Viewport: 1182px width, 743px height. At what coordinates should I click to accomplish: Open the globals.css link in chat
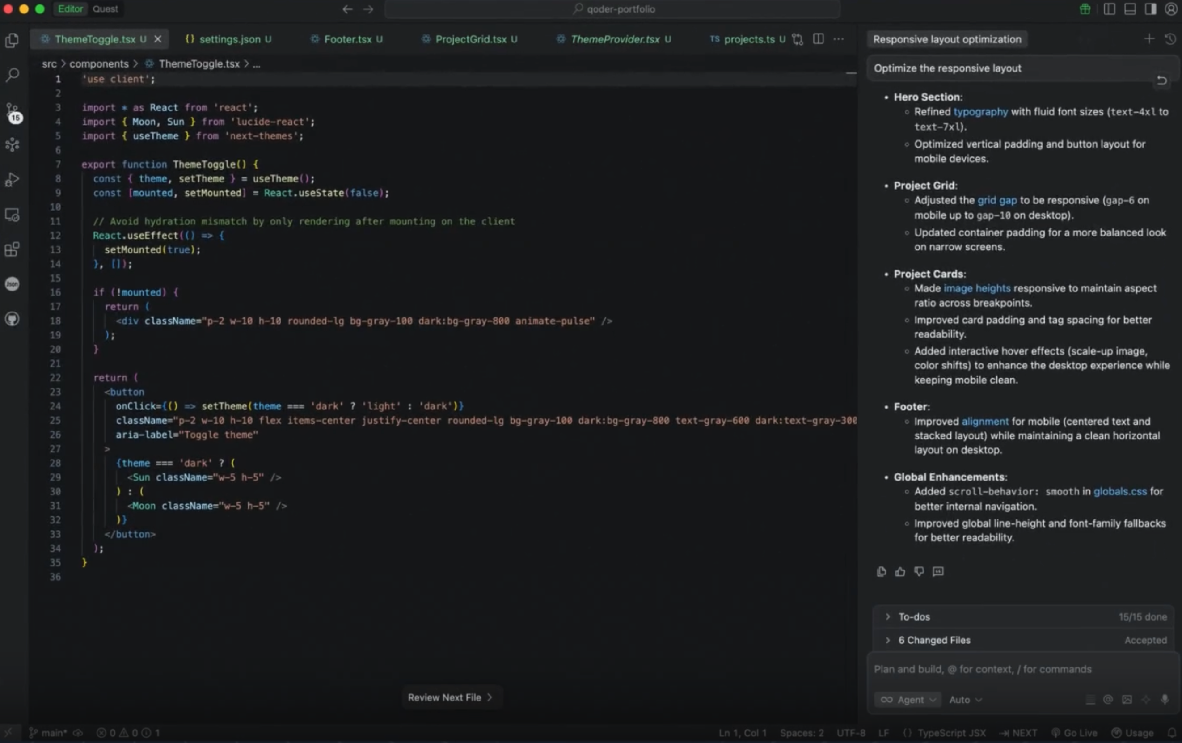click(x=1120, y=491)
